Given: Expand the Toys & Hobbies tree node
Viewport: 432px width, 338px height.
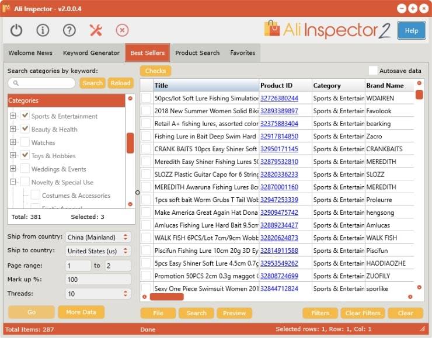Looking at the screenshot, I should tap(13, 155).
